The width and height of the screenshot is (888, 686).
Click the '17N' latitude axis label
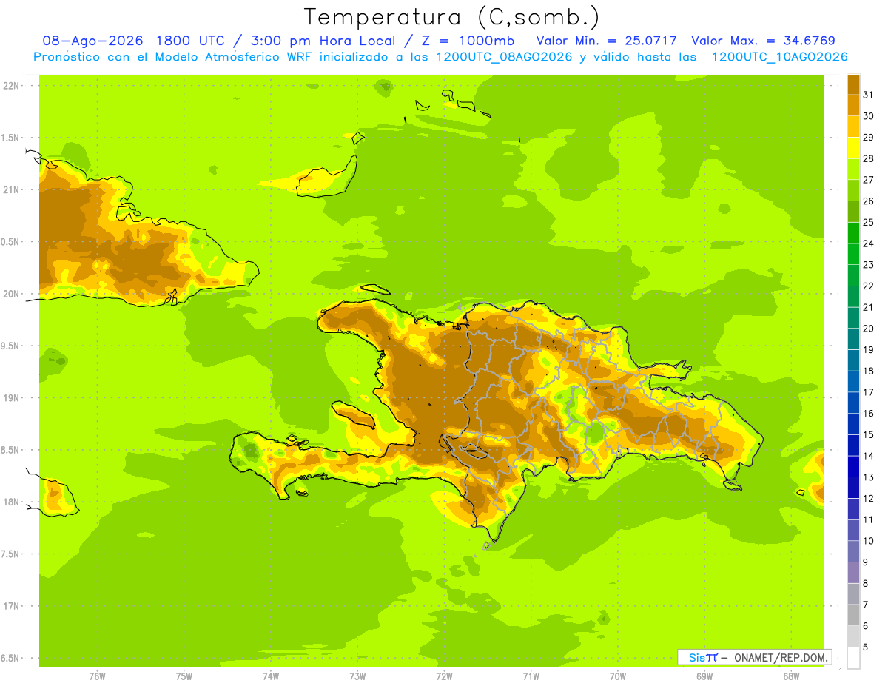pos(11,607)
